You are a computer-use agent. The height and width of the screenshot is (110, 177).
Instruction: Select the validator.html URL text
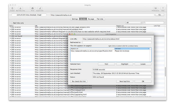click(59, 29)
